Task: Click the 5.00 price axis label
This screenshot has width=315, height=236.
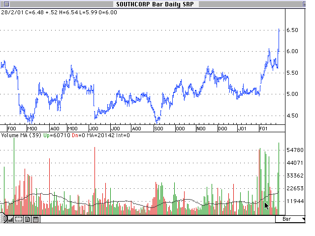Action: (292, 94)
